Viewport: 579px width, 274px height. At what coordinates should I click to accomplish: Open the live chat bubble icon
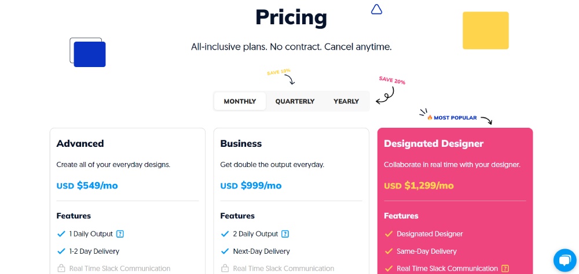pos(565,260)
